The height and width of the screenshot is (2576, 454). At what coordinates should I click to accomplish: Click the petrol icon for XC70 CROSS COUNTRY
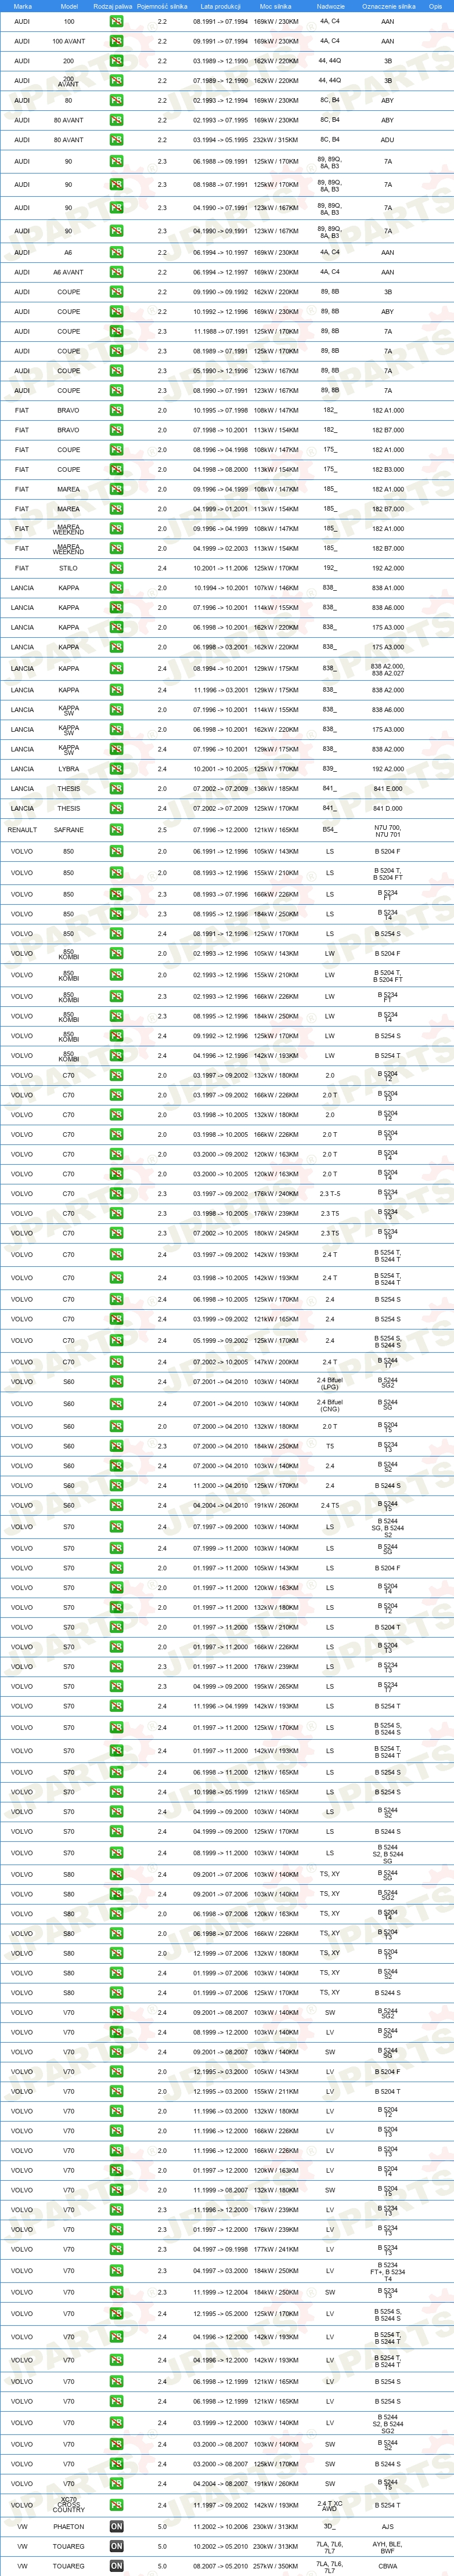coord(116,2505)
